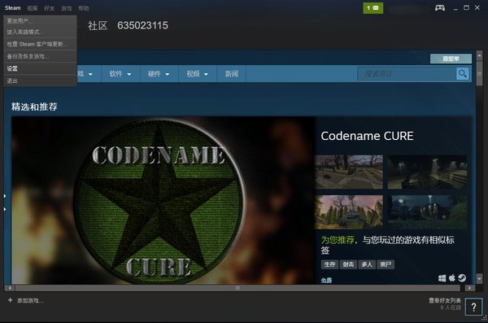
Task: Select 检查 Steam 客户端更新... menu entry
Action: [40, 44]
